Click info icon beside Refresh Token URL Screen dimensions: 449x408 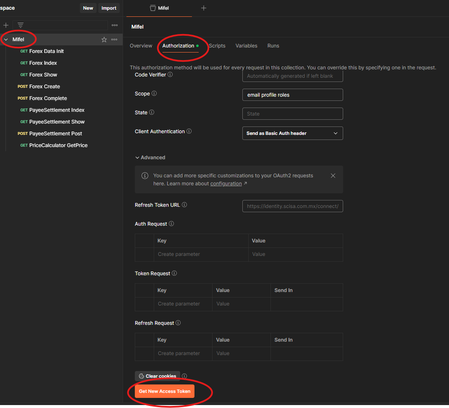[184, 205]
